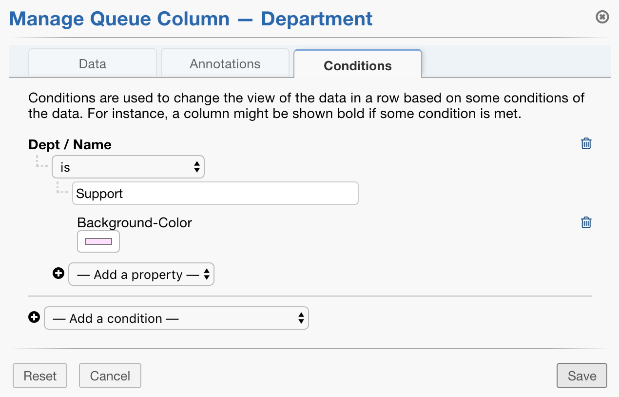Remove the Background-Color property

pos(585,222)
